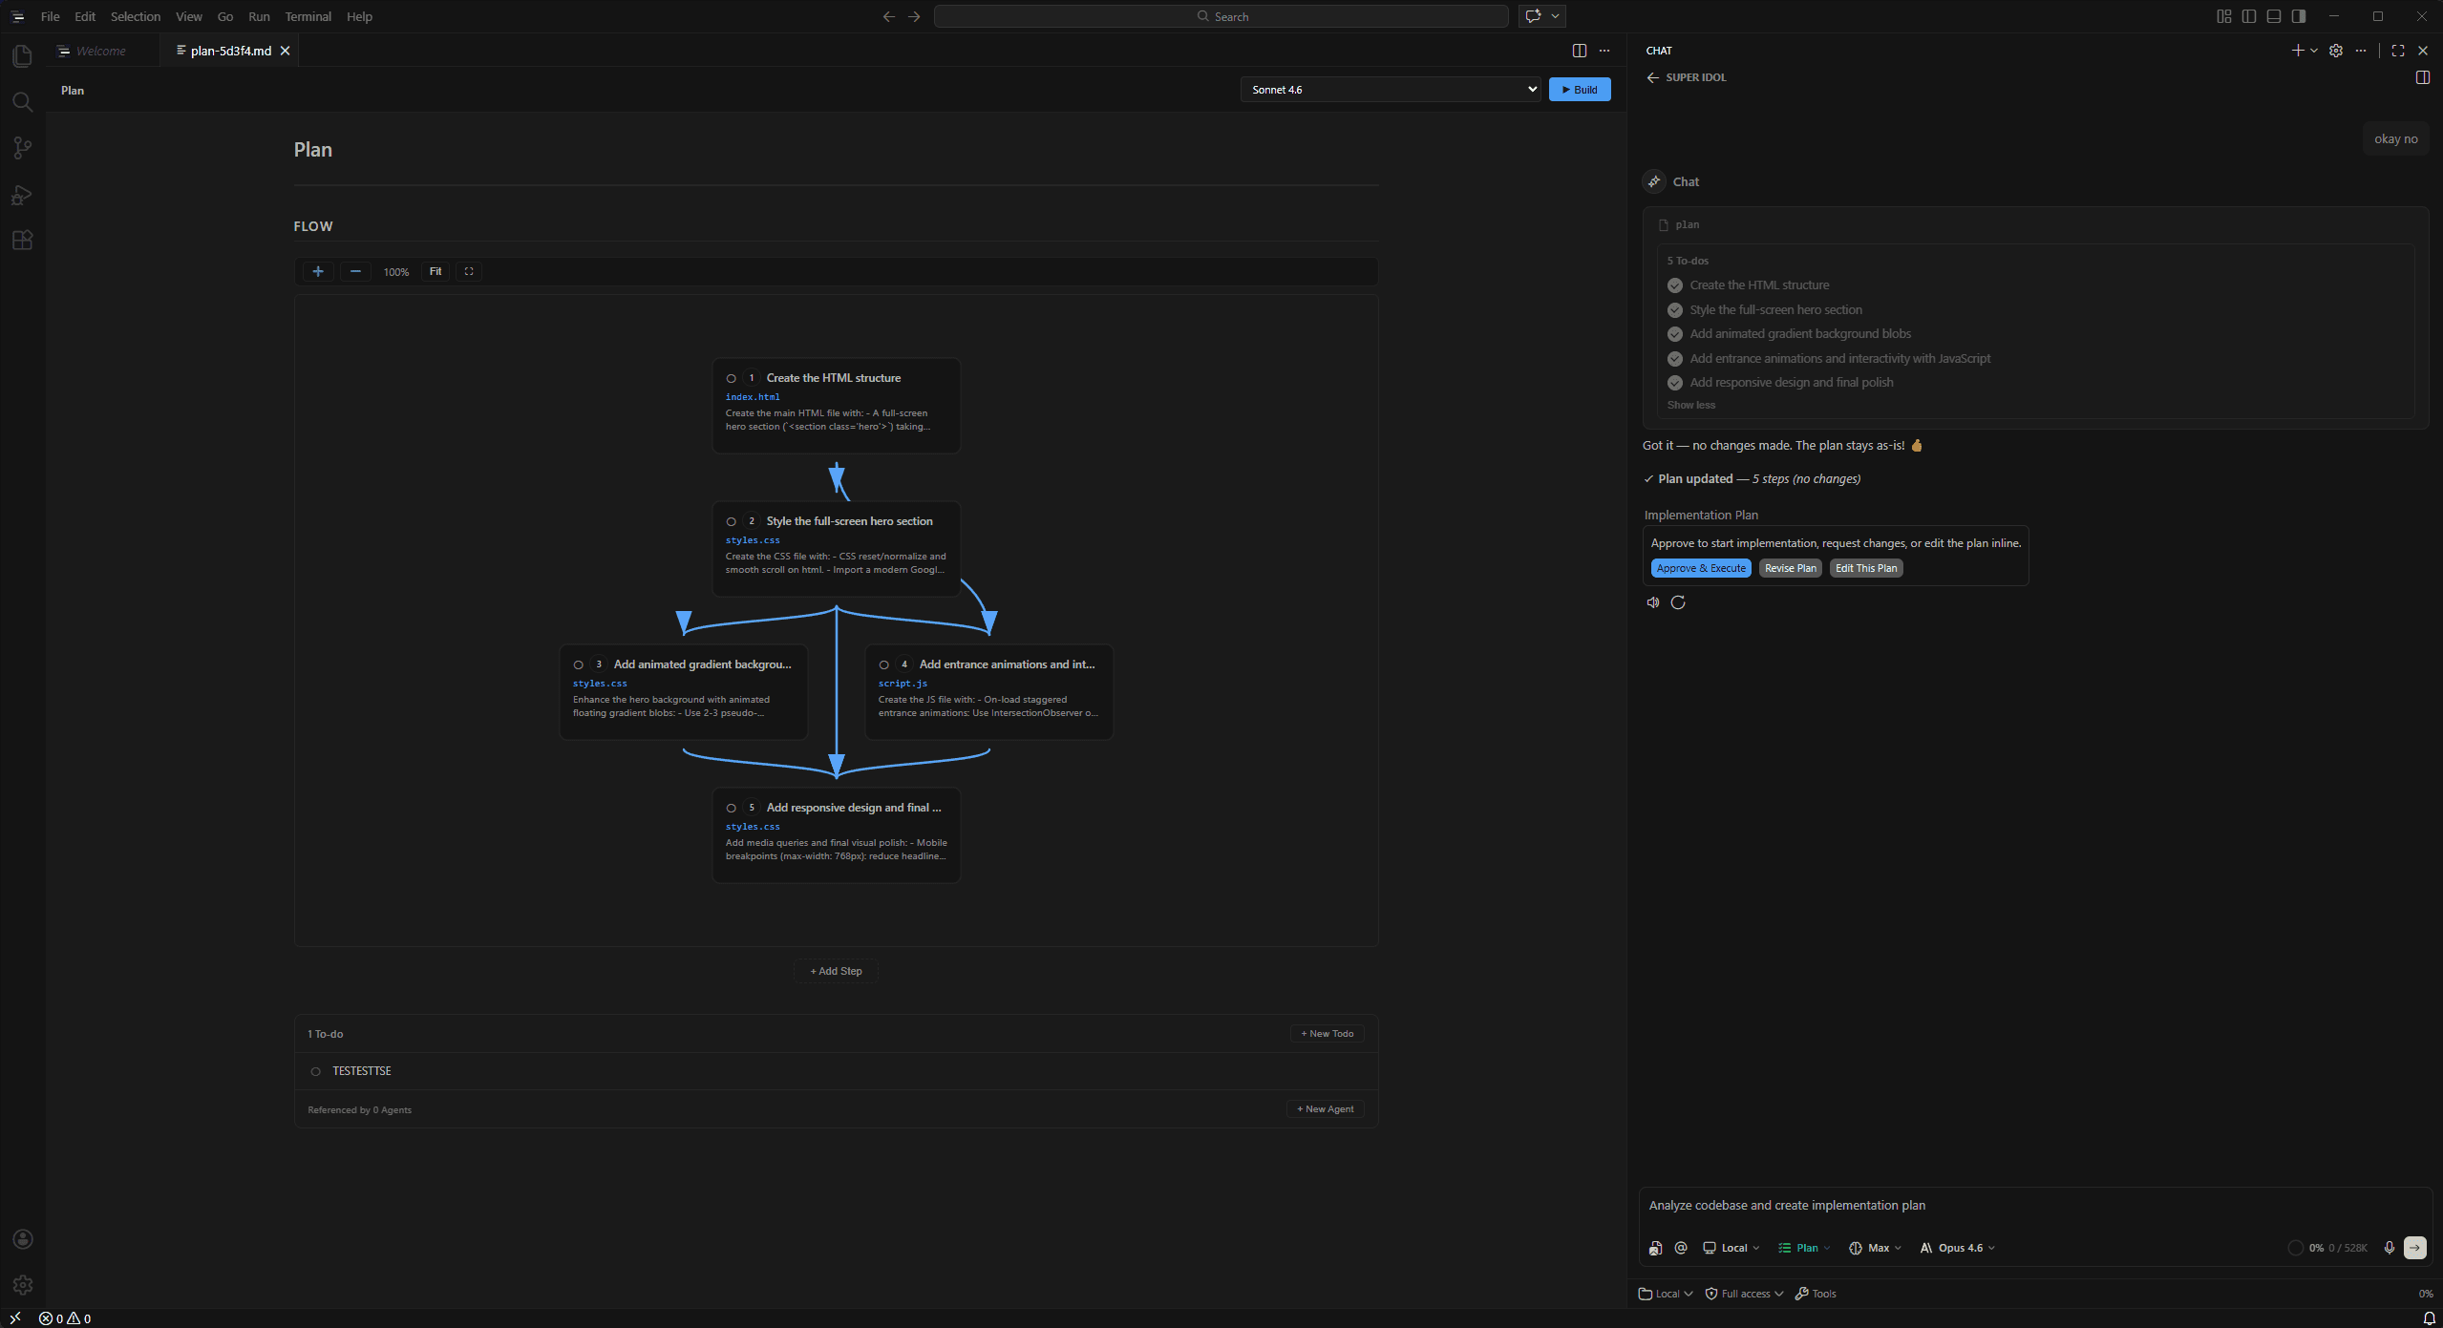The image size is (2443, 1328).
Task: Expand the Full access permissions dropdown
Action: tap(1743, 1293)
